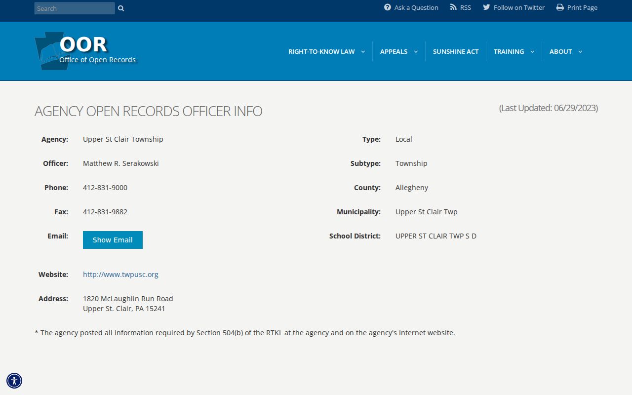Expand the About menu chevron

click(580, 52)
